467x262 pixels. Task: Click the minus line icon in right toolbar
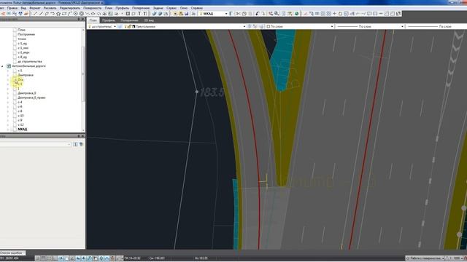pos(381,14)
